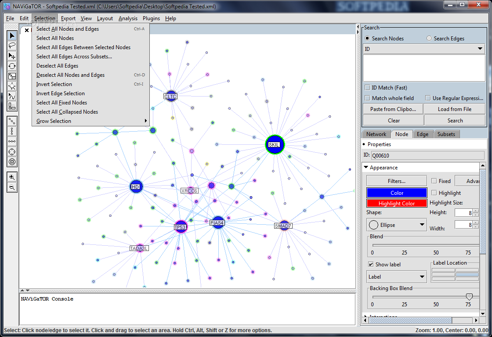This screenshot has height=337, width=492.
Task: Open the Ellipse shape dropdown
Action: pos(397,225)
